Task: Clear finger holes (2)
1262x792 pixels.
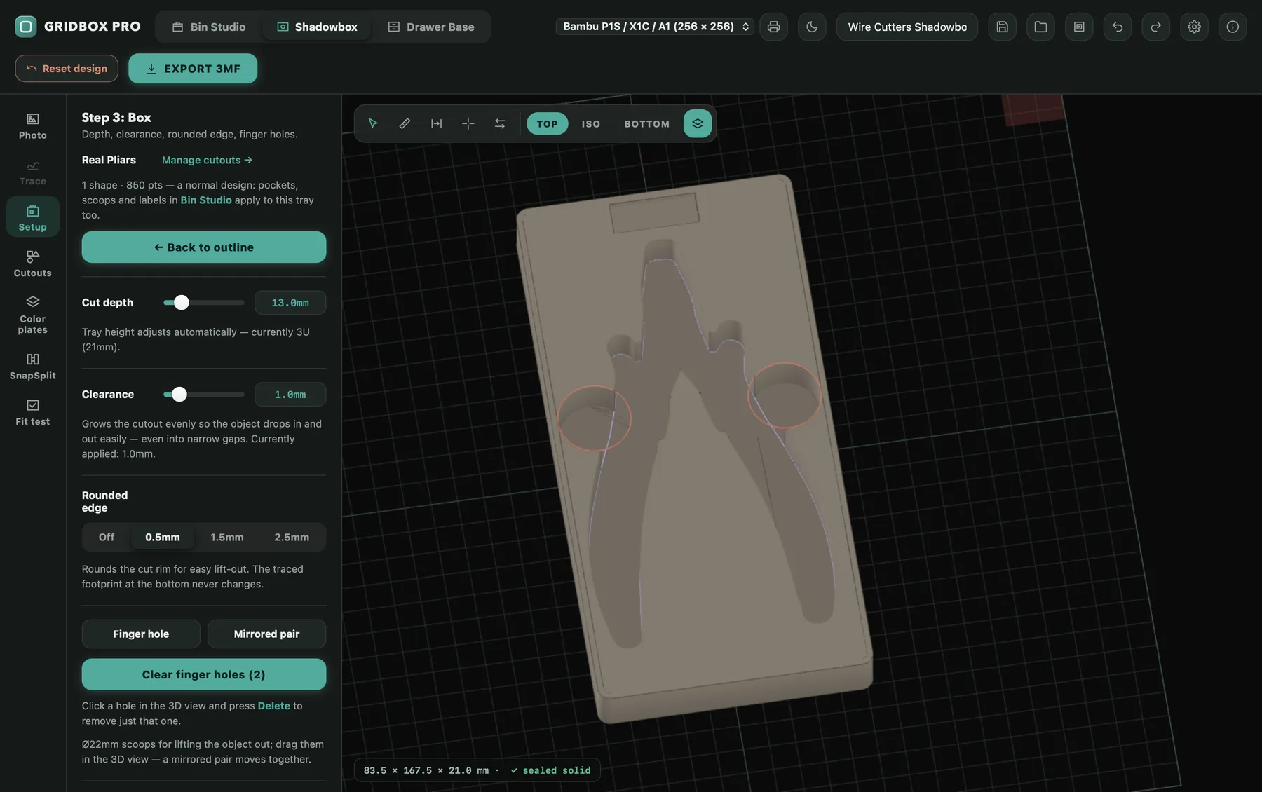Action: (204, 674)
